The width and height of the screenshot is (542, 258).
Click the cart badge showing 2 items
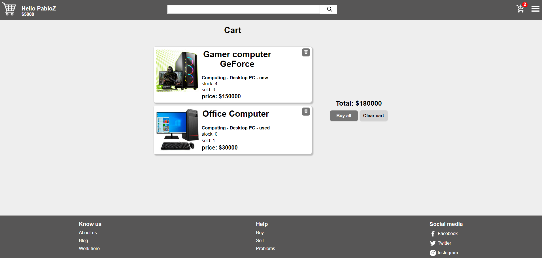click(525, 4)
